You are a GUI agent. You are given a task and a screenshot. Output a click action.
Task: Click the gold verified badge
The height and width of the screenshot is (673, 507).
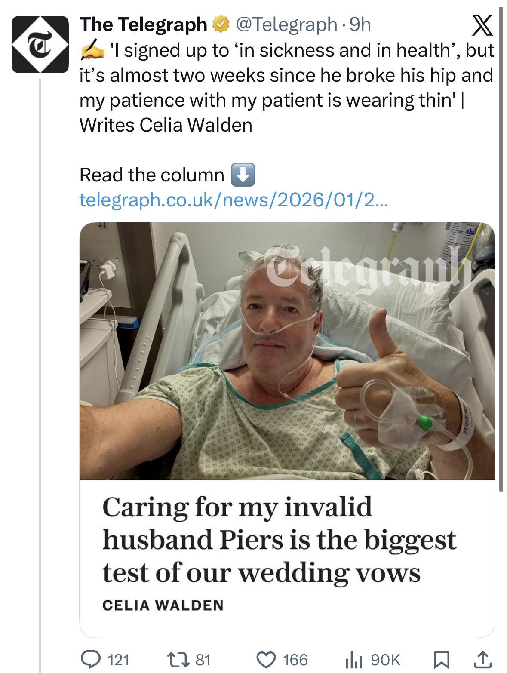point(221,25)
